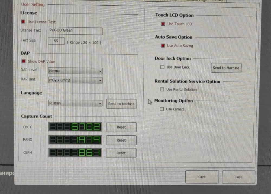Click the 'Rental Solution Service Option' heading
Image resolution: width=271 pixels, height=194 pixels.
[187, 81]
